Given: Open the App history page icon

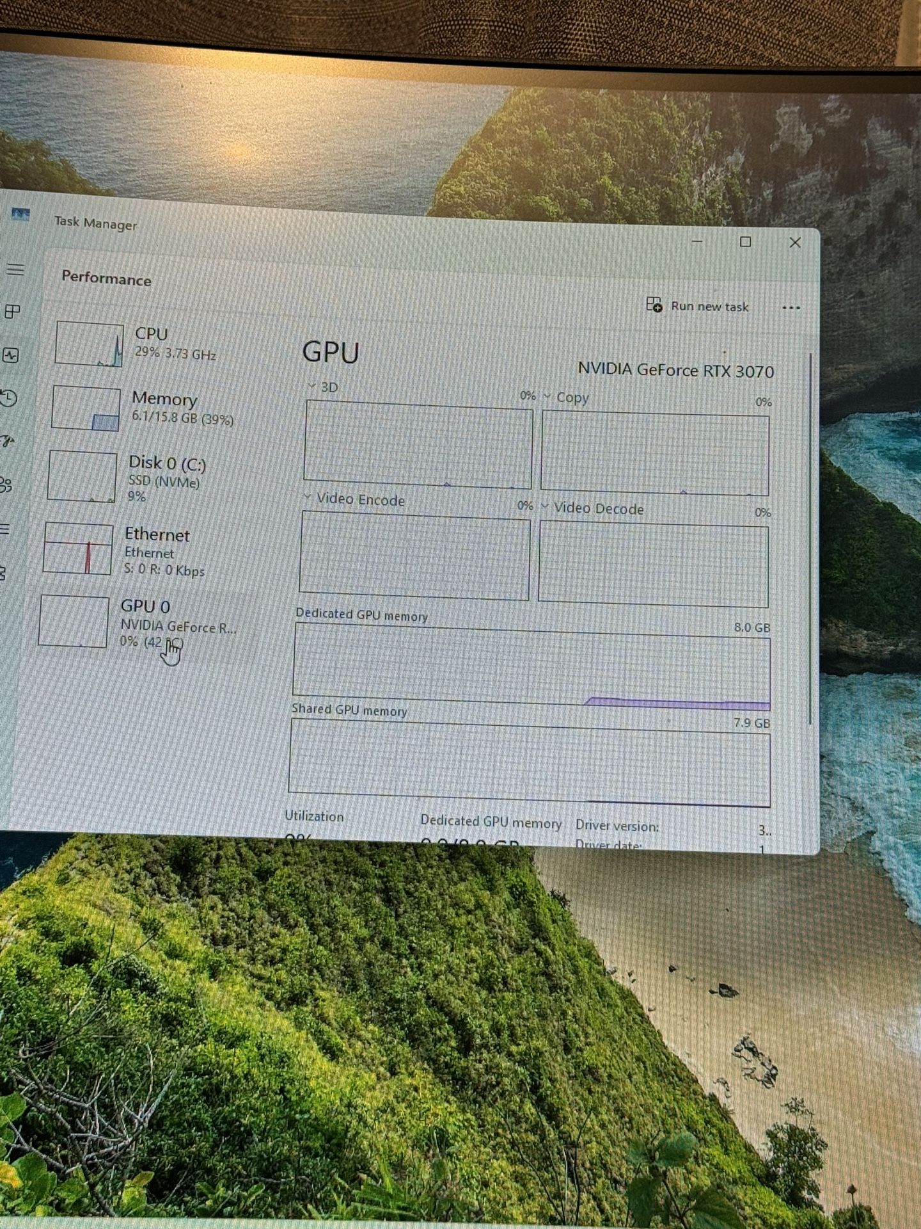Looking at the screenshot, I should (9, 398).
